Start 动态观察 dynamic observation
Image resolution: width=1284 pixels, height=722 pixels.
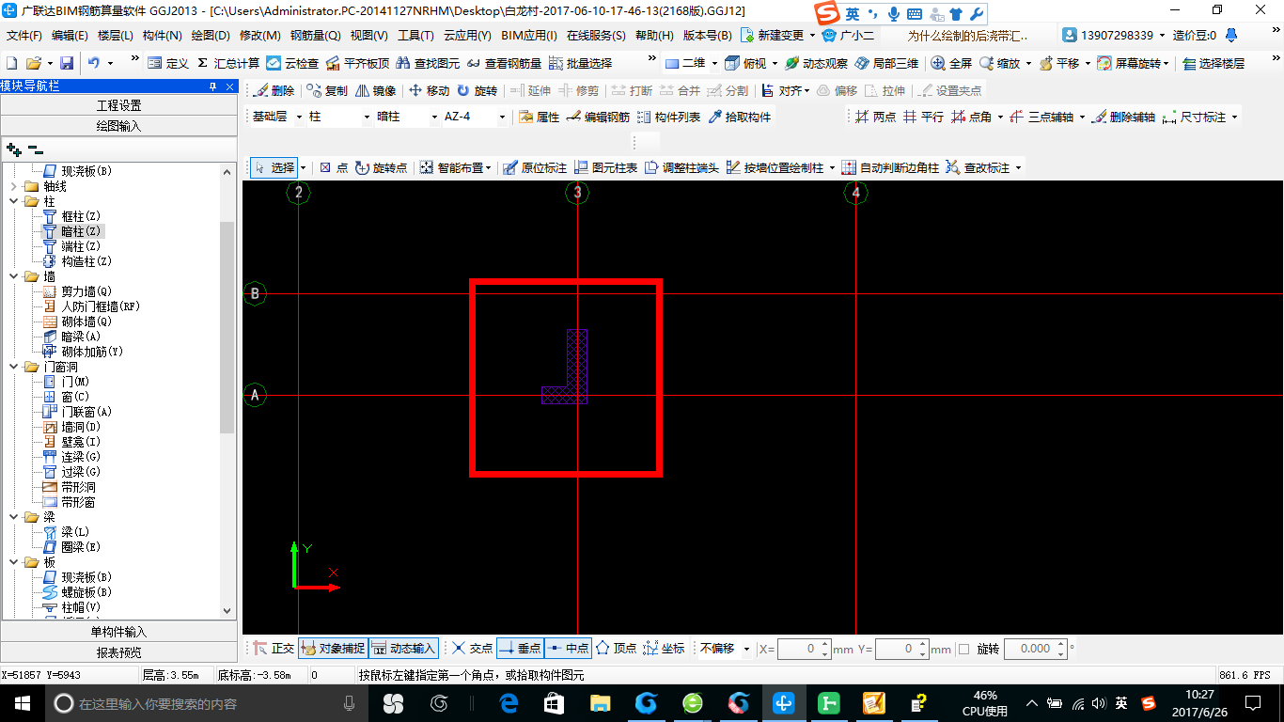point(816,63)
